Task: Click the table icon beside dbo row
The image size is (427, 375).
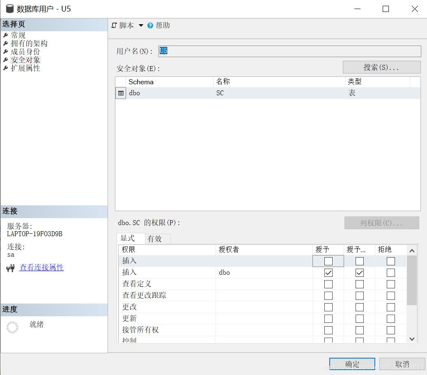Action: 121,93
